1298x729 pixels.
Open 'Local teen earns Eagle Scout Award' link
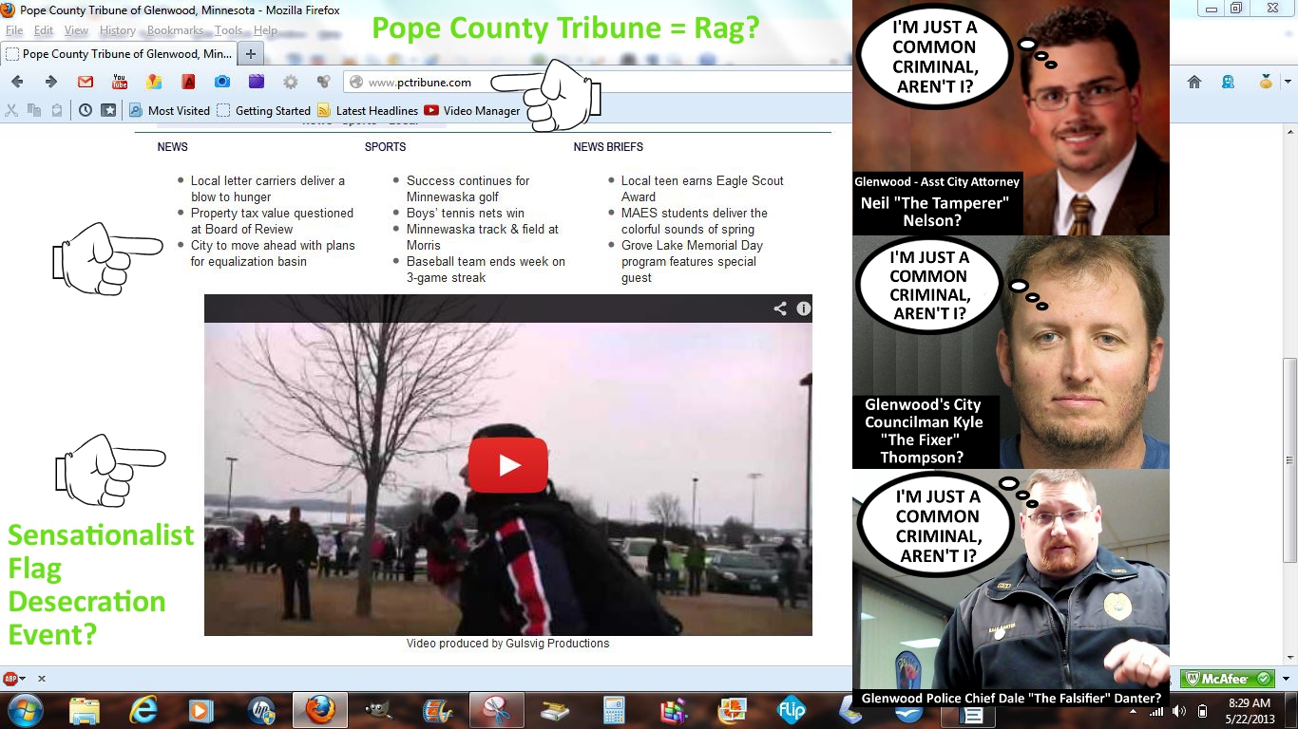tap(702, 189)
